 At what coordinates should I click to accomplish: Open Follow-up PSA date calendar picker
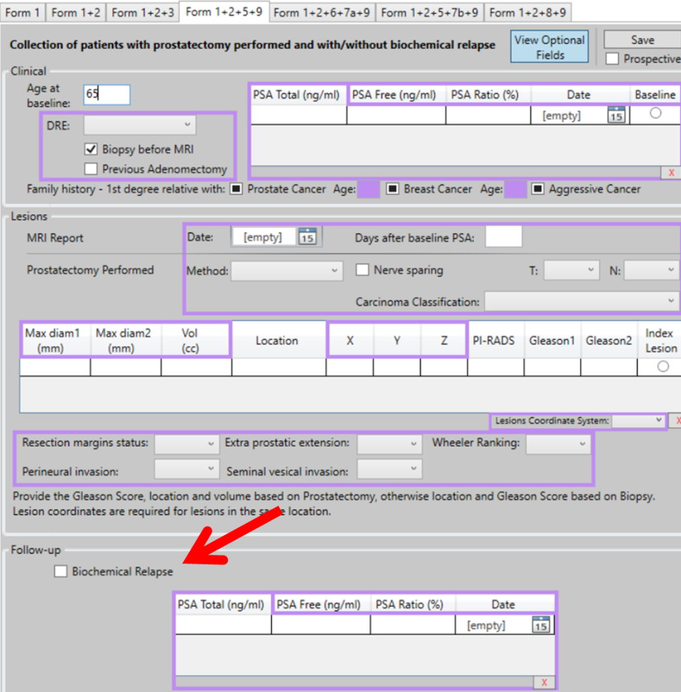tap(540, 625)
